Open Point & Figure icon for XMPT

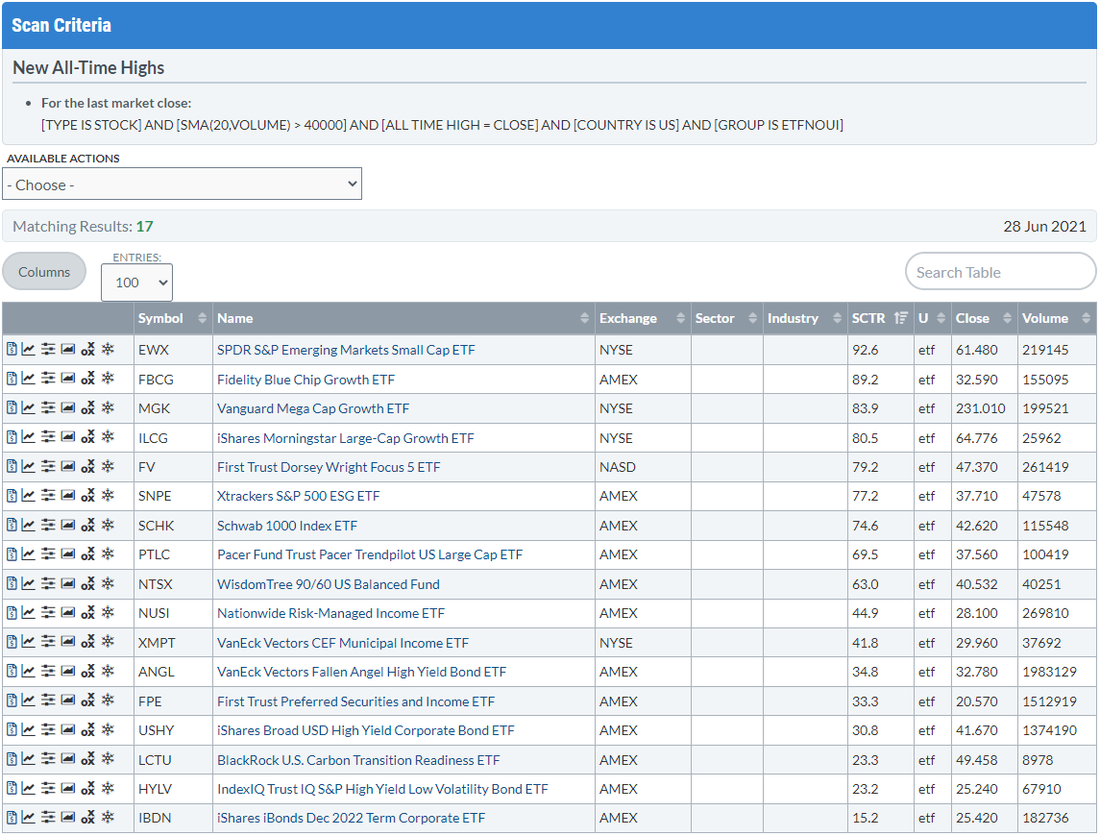87,642
